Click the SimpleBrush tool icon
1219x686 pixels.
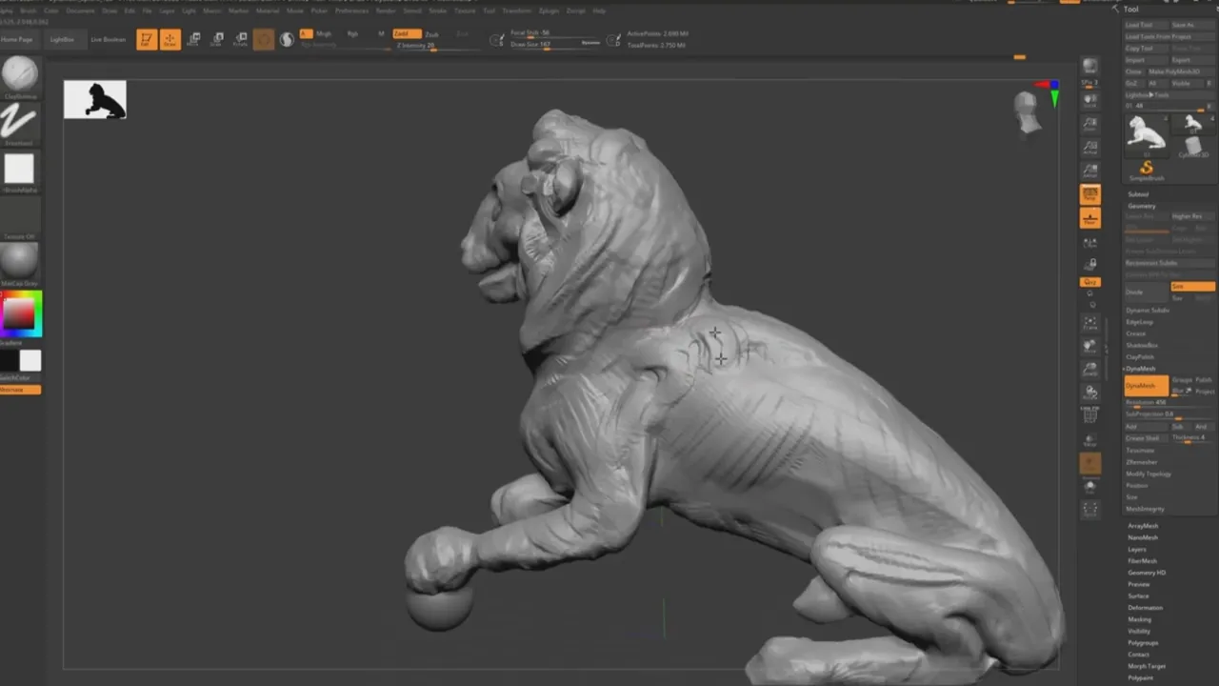coord(1147,171)
